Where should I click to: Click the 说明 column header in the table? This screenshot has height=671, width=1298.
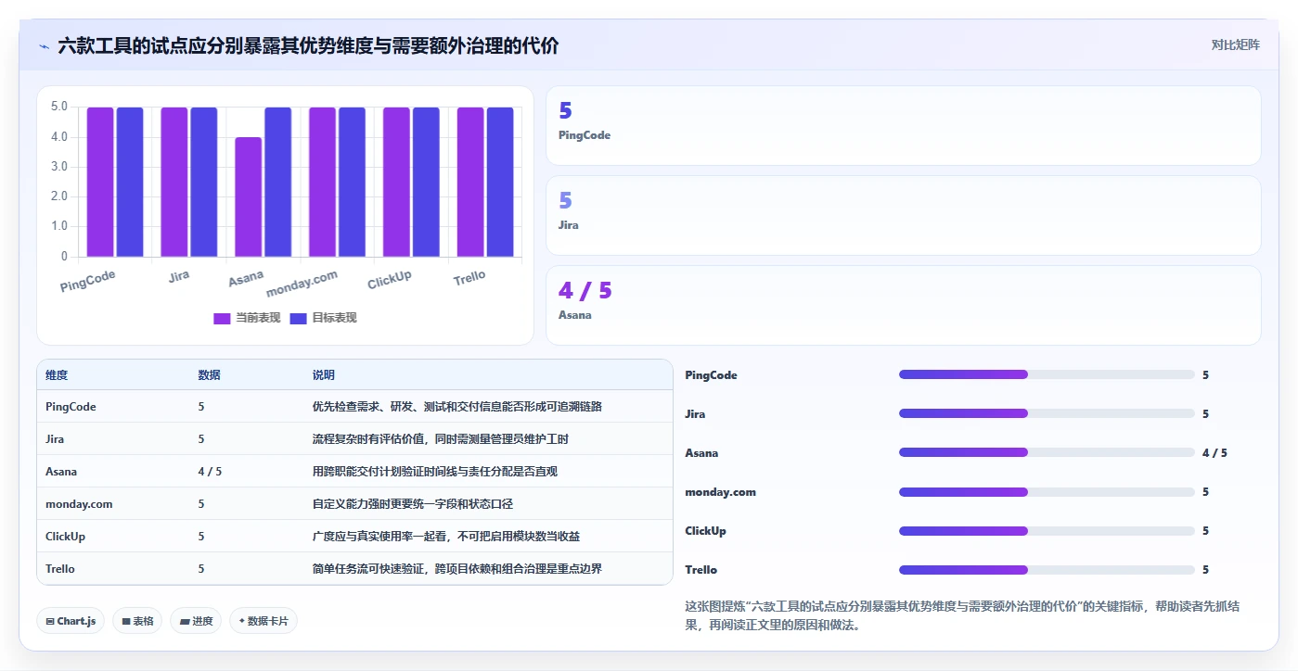pos(324,375)
